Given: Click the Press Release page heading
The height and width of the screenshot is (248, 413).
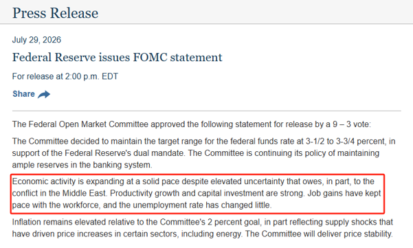Looking at the screenshot, I should pyautogui.click(x=55, y=13).
